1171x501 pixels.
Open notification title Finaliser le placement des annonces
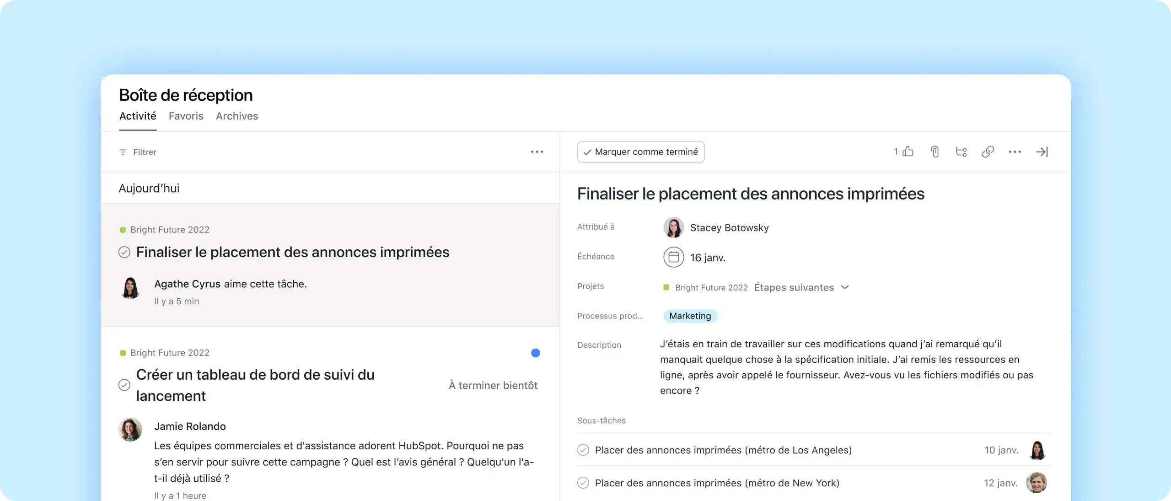[x=293, y=252]
